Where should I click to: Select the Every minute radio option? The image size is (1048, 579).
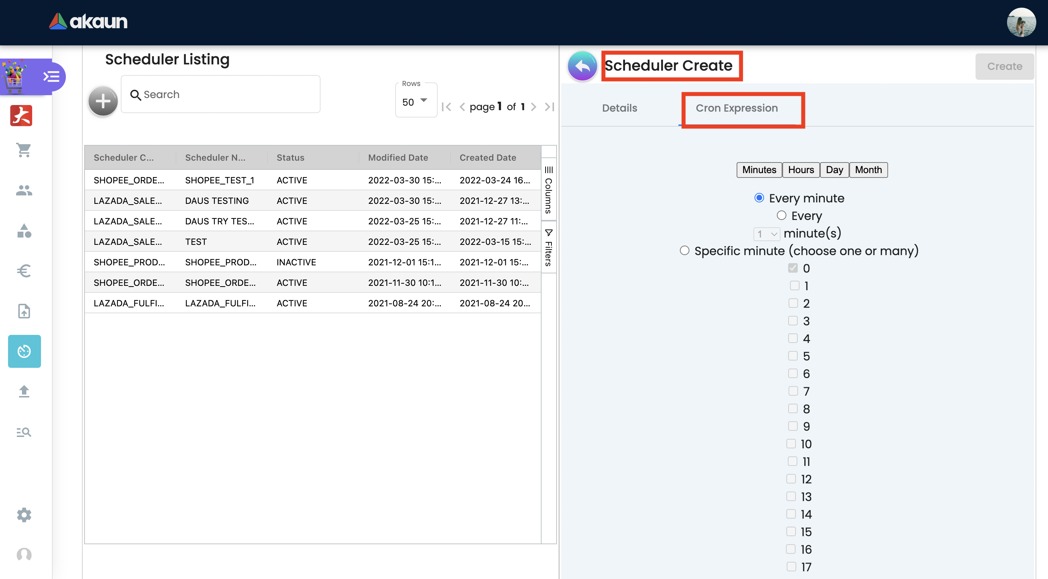pyautogui.click(x=759, y=198)
